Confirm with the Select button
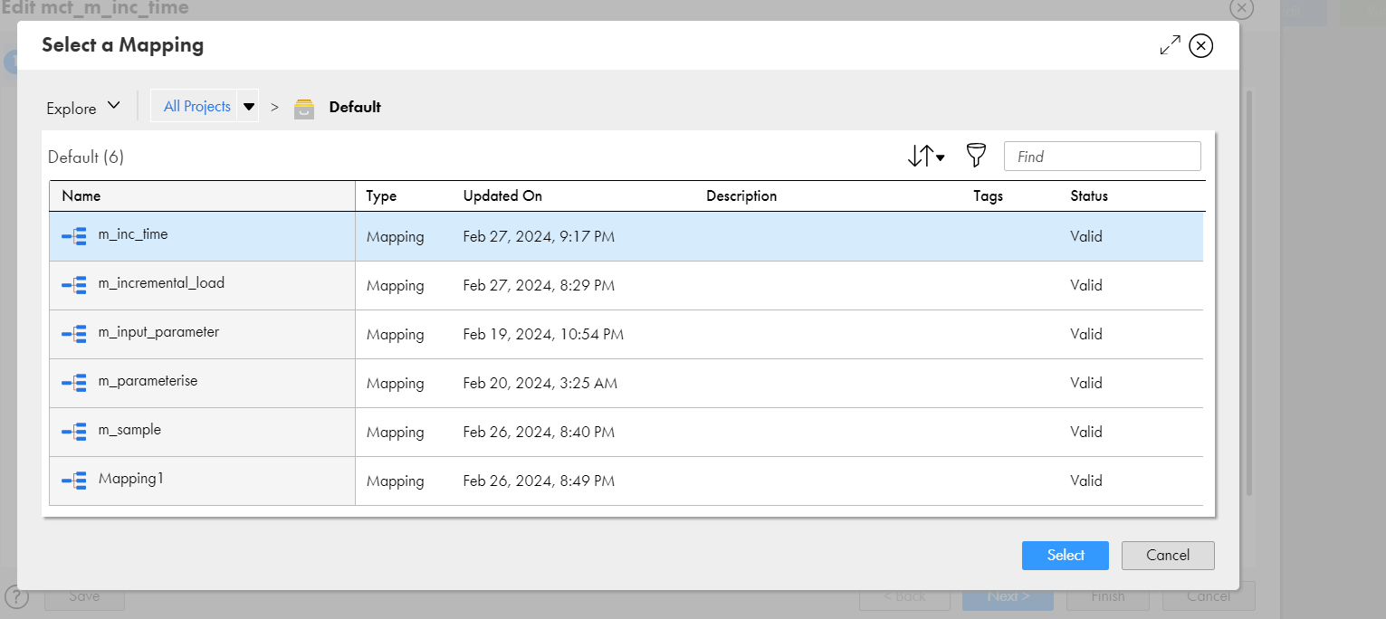 [1066, 556]
